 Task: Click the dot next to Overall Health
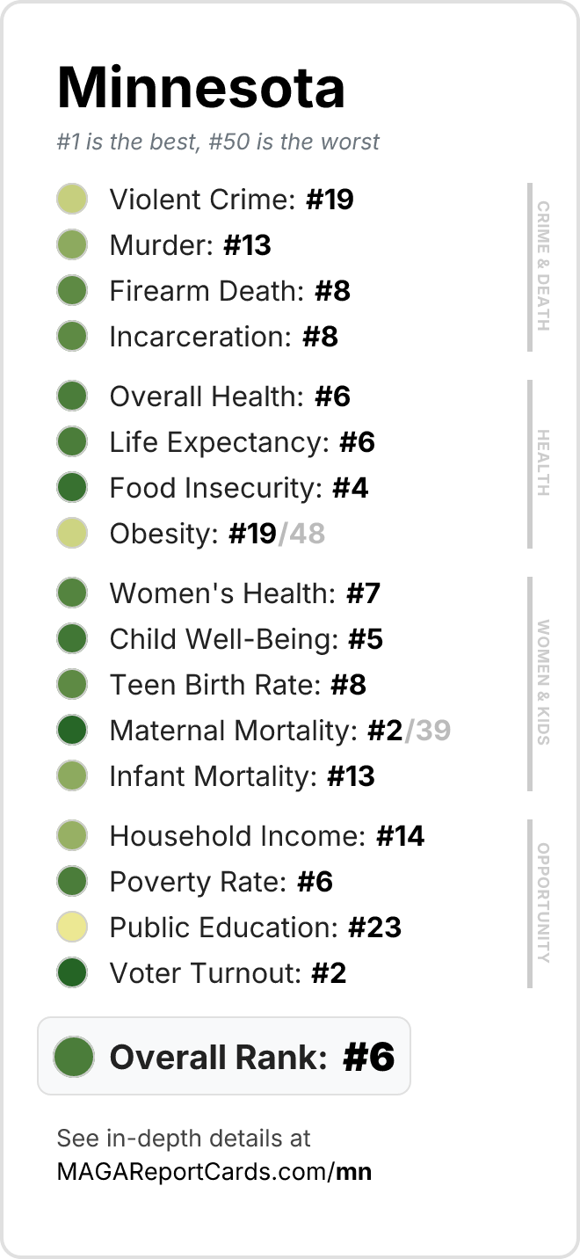tap(72, 396)
